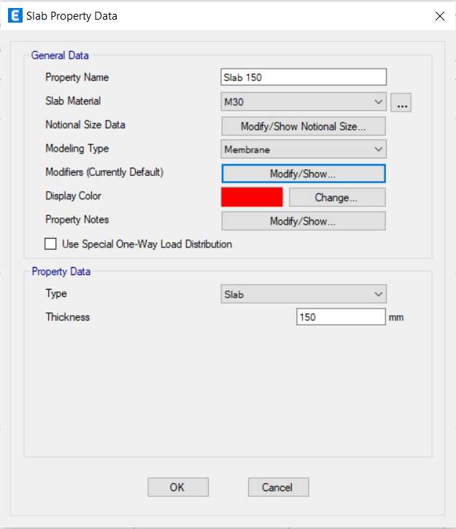The height and width of the screenshot is (529, 456).
Task: Click the Modifiers (Currently Default) label
Action: (x=104, y=172)
